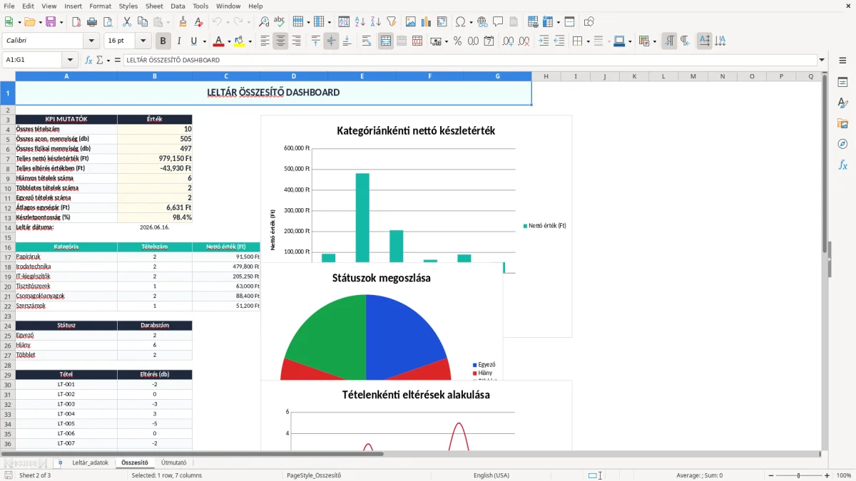Image resolution: width=856 pixels, height=481 pixels.
Task: Expand the formula bar
Action: pos(822,61)
